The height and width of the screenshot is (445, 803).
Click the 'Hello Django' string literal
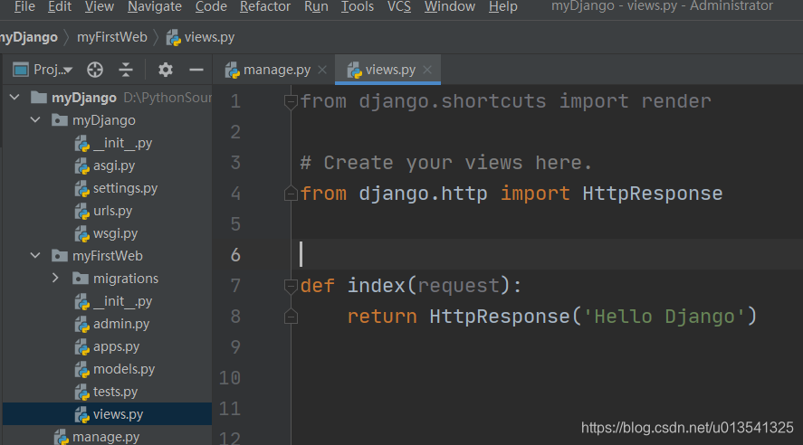click(664, 317)
